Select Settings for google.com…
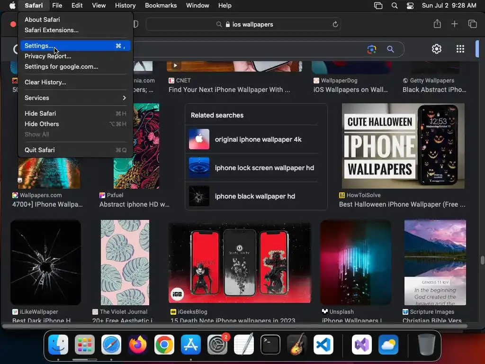This screenshot has height=364, width=485. click(x=75, y=66)
